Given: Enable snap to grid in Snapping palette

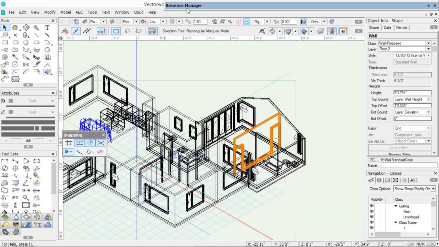Looking at the screenshot, I should point(69,143).
